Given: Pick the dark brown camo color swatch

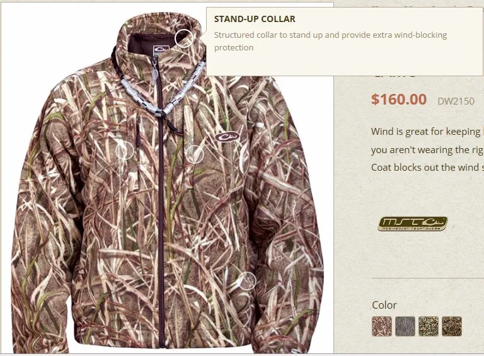Looking at the screenshot, I should click(x=452, y=326).
